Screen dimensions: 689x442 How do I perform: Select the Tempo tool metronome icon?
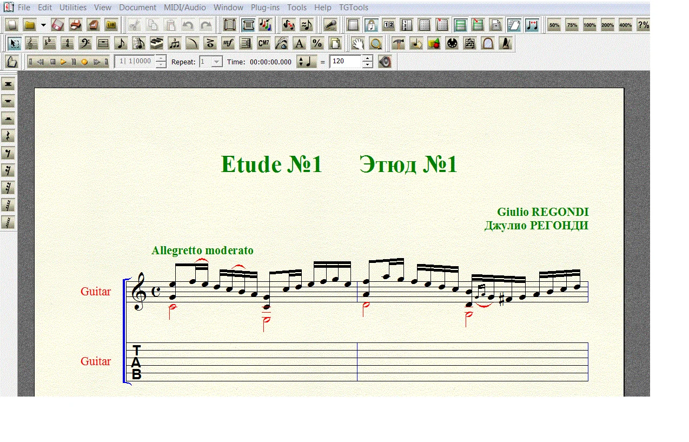pos(506,43)
